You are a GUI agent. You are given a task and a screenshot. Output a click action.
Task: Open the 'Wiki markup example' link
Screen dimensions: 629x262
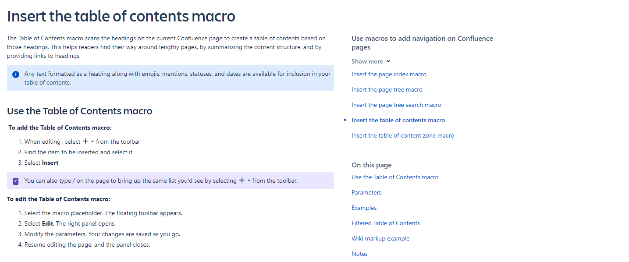380,238
